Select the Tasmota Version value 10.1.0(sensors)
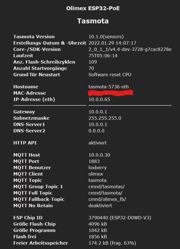This screenshot has width=180, height=249. pos(106,37)
